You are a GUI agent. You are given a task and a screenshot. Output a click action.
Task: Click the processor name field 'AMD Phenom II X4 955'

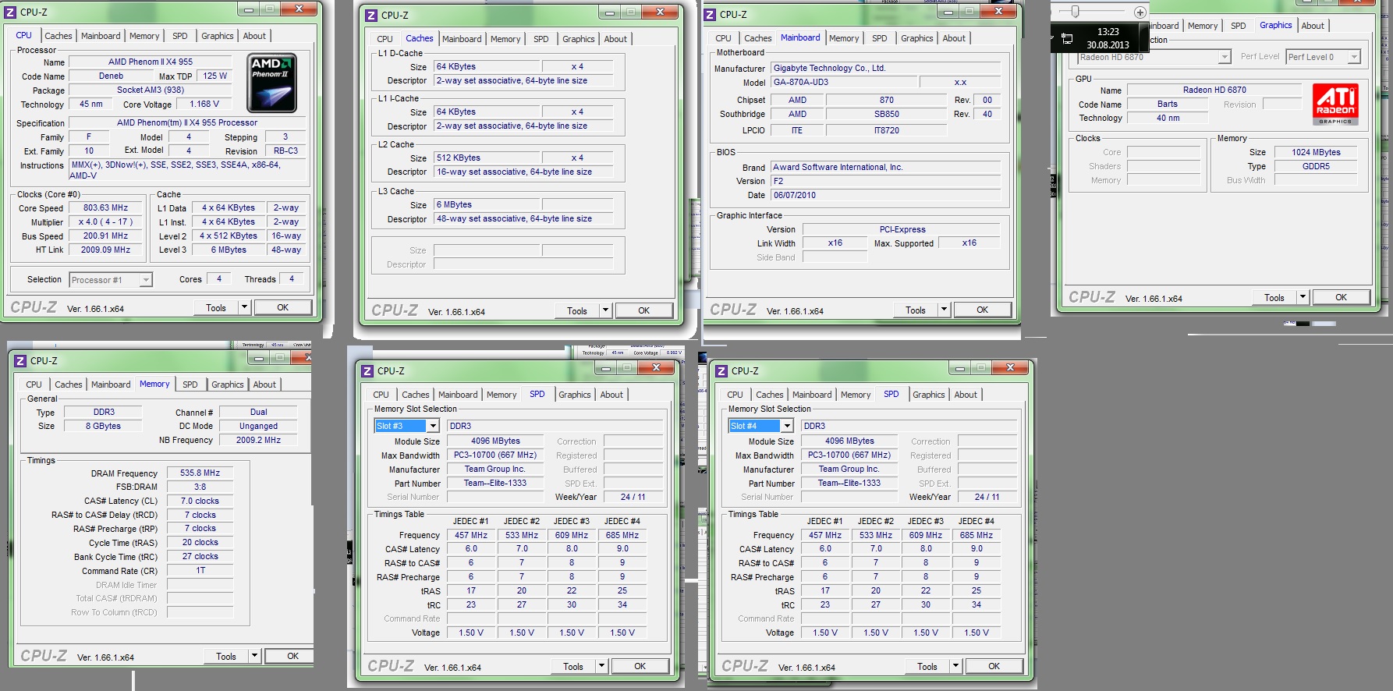[x=151, y=62]
